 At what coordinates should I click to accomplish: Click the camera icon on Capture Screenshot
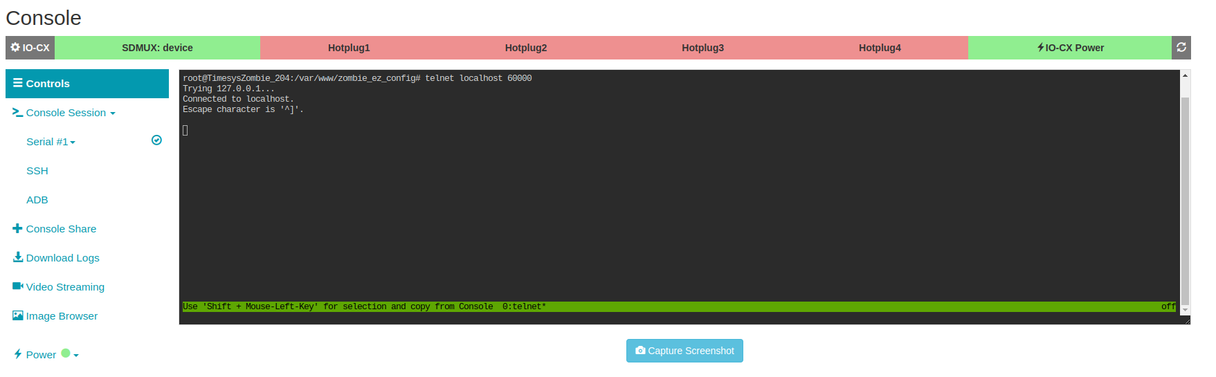[640, 351]
